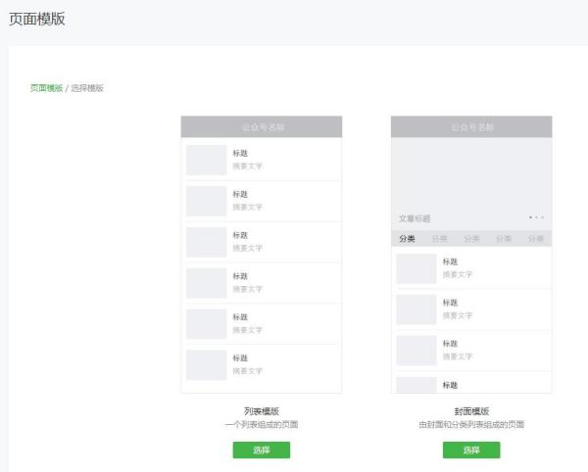Click the 封面模版 title label
588x472 pixels.
[471, 411]
